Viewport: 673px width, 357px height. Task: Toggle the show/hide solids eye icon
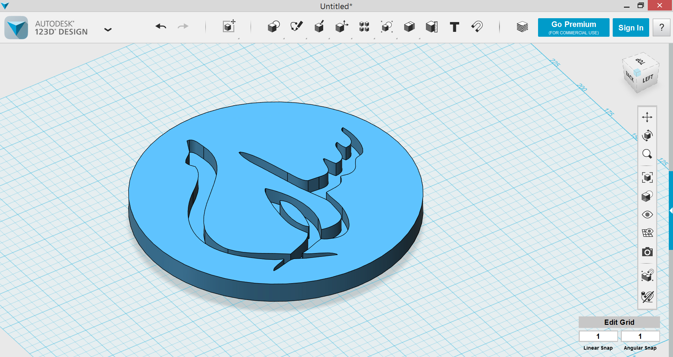647,215
